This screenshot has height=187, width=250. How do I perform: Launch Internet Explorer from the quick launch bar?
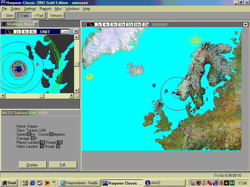tap(32, 183)
